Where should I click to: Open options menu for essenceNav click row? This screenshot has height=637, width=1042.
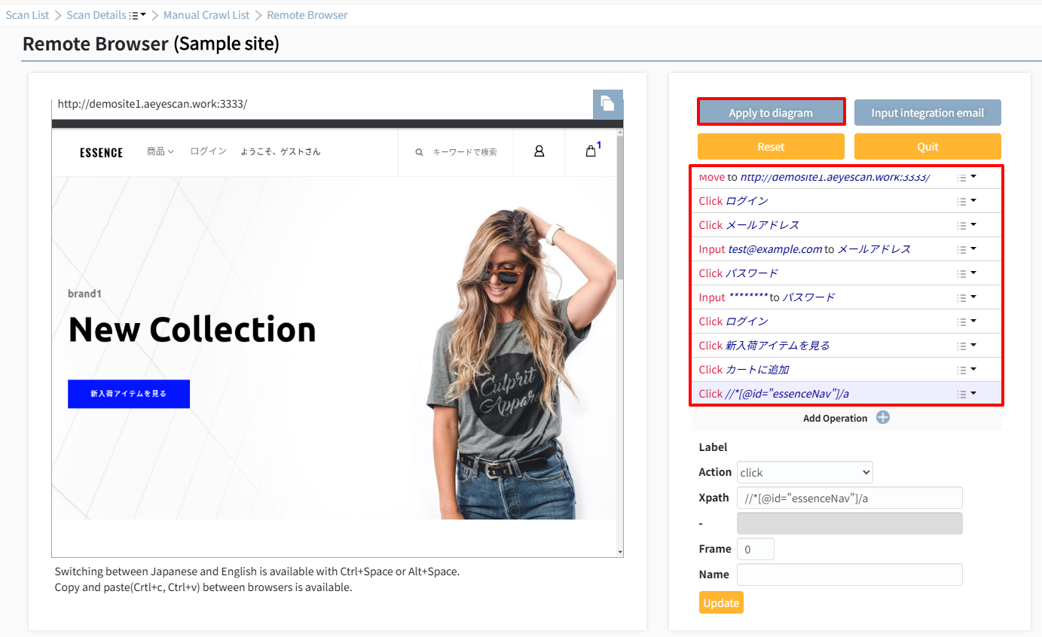coord(967,394)
